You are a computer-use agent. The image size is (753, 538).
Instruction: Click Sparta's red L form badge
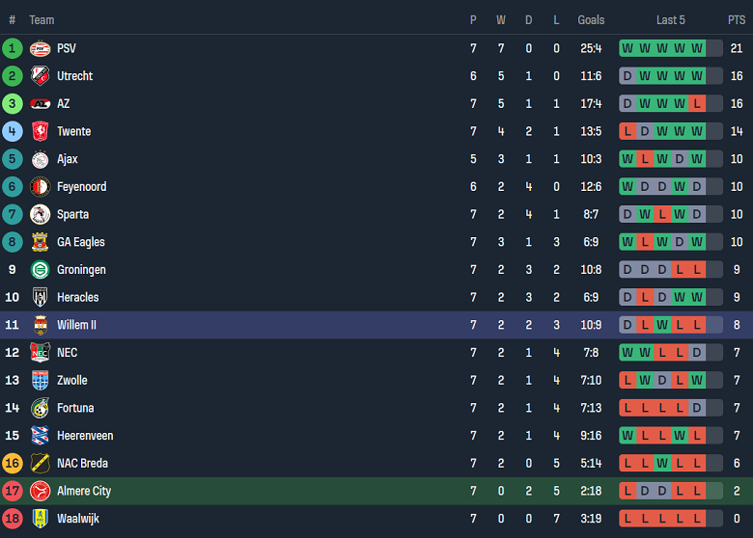pos(662,214)
